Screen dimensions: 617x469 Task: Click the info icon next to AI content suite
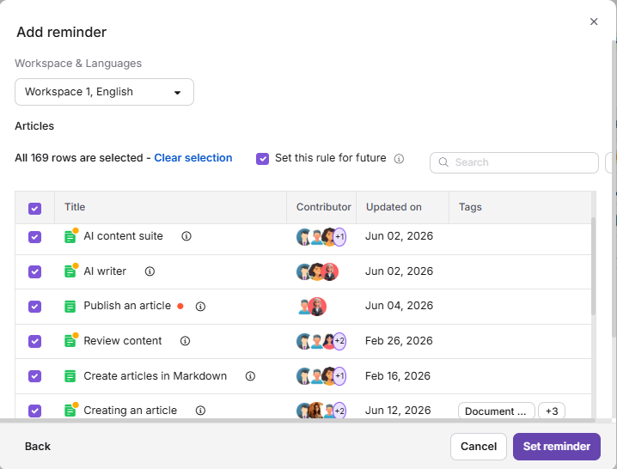pyautogui.click(x=186, y=236)
